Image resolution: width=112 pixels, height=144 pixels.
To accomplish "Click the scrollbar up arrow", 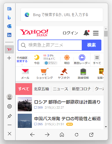I will [x=106, y=29].
